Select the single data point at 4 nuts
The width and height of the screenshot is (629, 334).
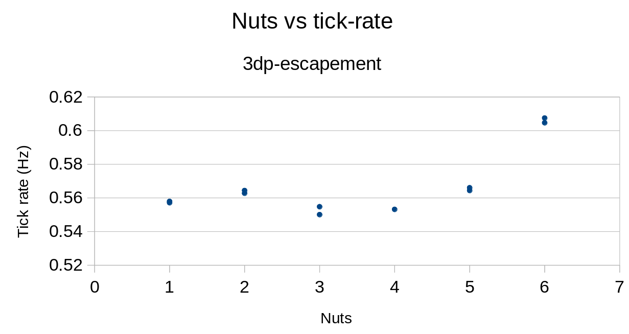coord(394,209)
